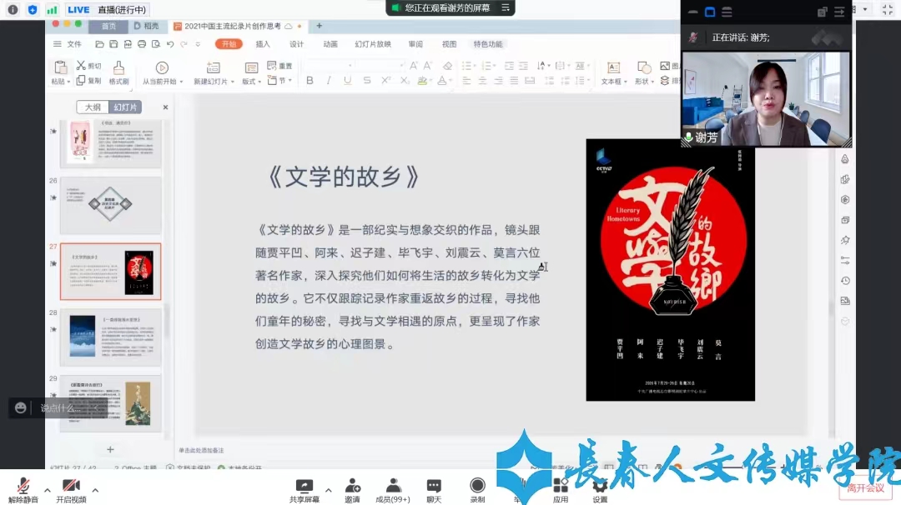The width and height of the screenshot is (901, 505).
Task: Click the Print Preview icon in quick toolbar
Action: tap(156, 44)
